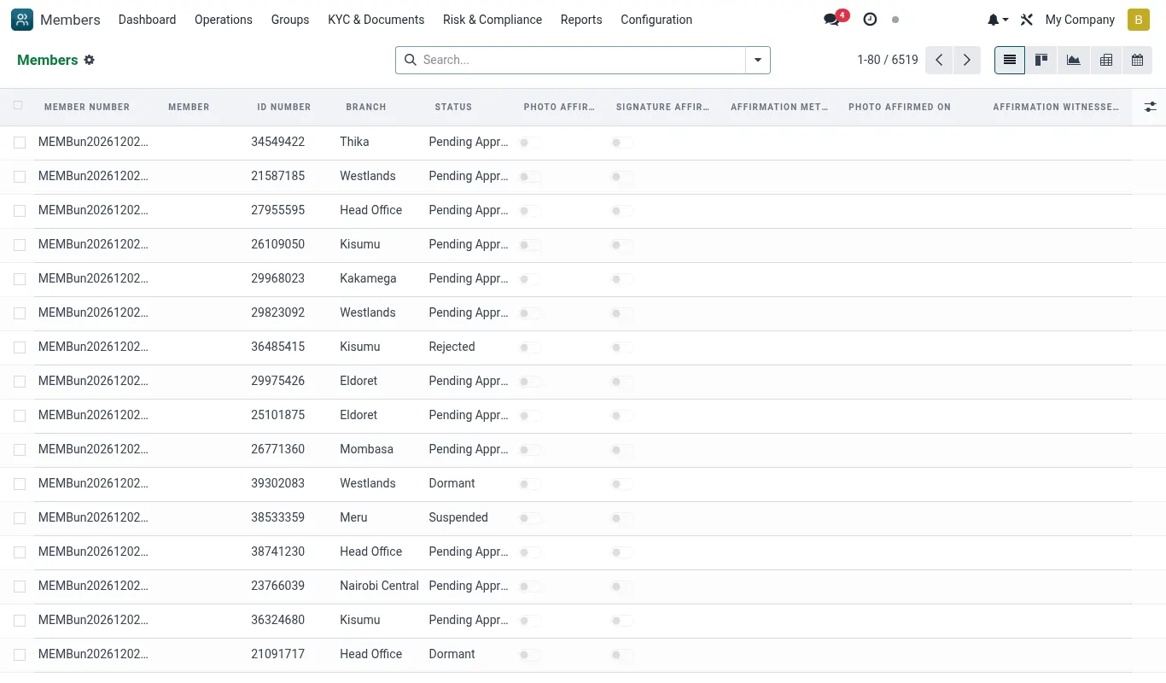Open the conversations chat icon
The image size is (1166, 683).
pos(831,20)
